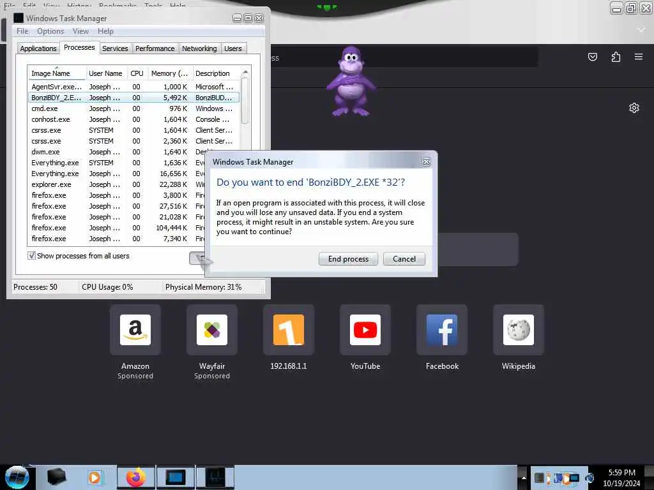The height and width of the screenshot is (490, 654).
Task: Open the Wikipedia shortcut tile
Action: [519, 330]
